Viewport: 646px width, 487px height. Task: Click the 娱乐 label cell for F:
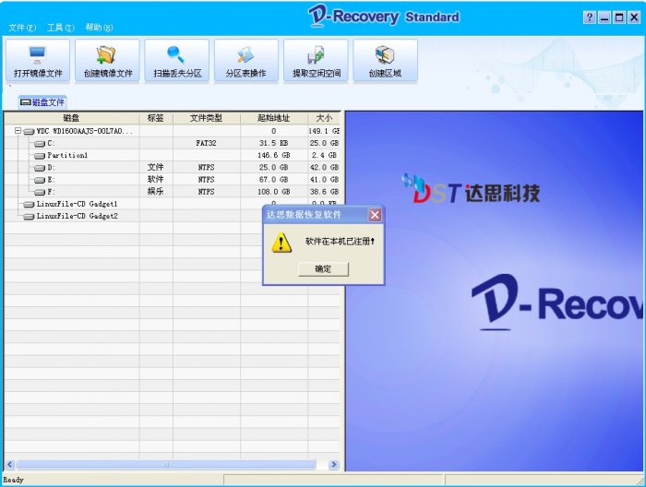(156, 192)
